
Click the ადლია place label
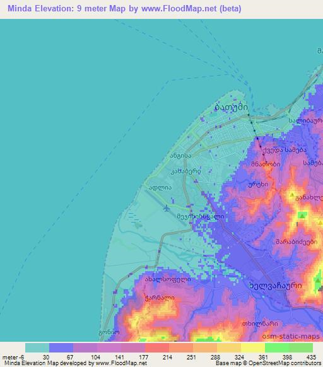(x=160, y=187)
